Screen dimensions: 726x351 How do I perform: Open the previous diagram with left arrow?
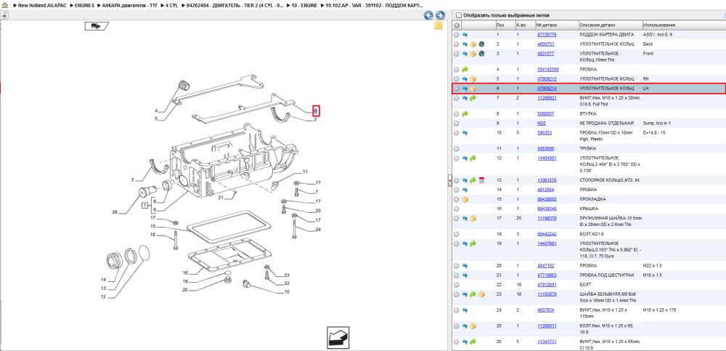click(429, 15)
